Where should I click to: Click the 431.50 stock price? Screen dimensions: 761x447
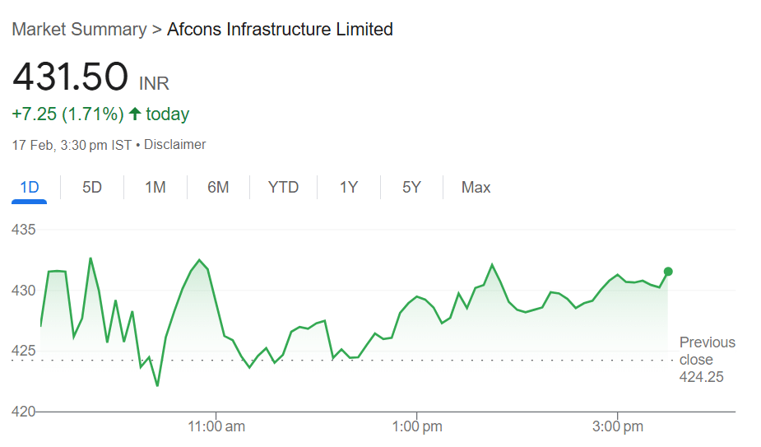point(71,77)
